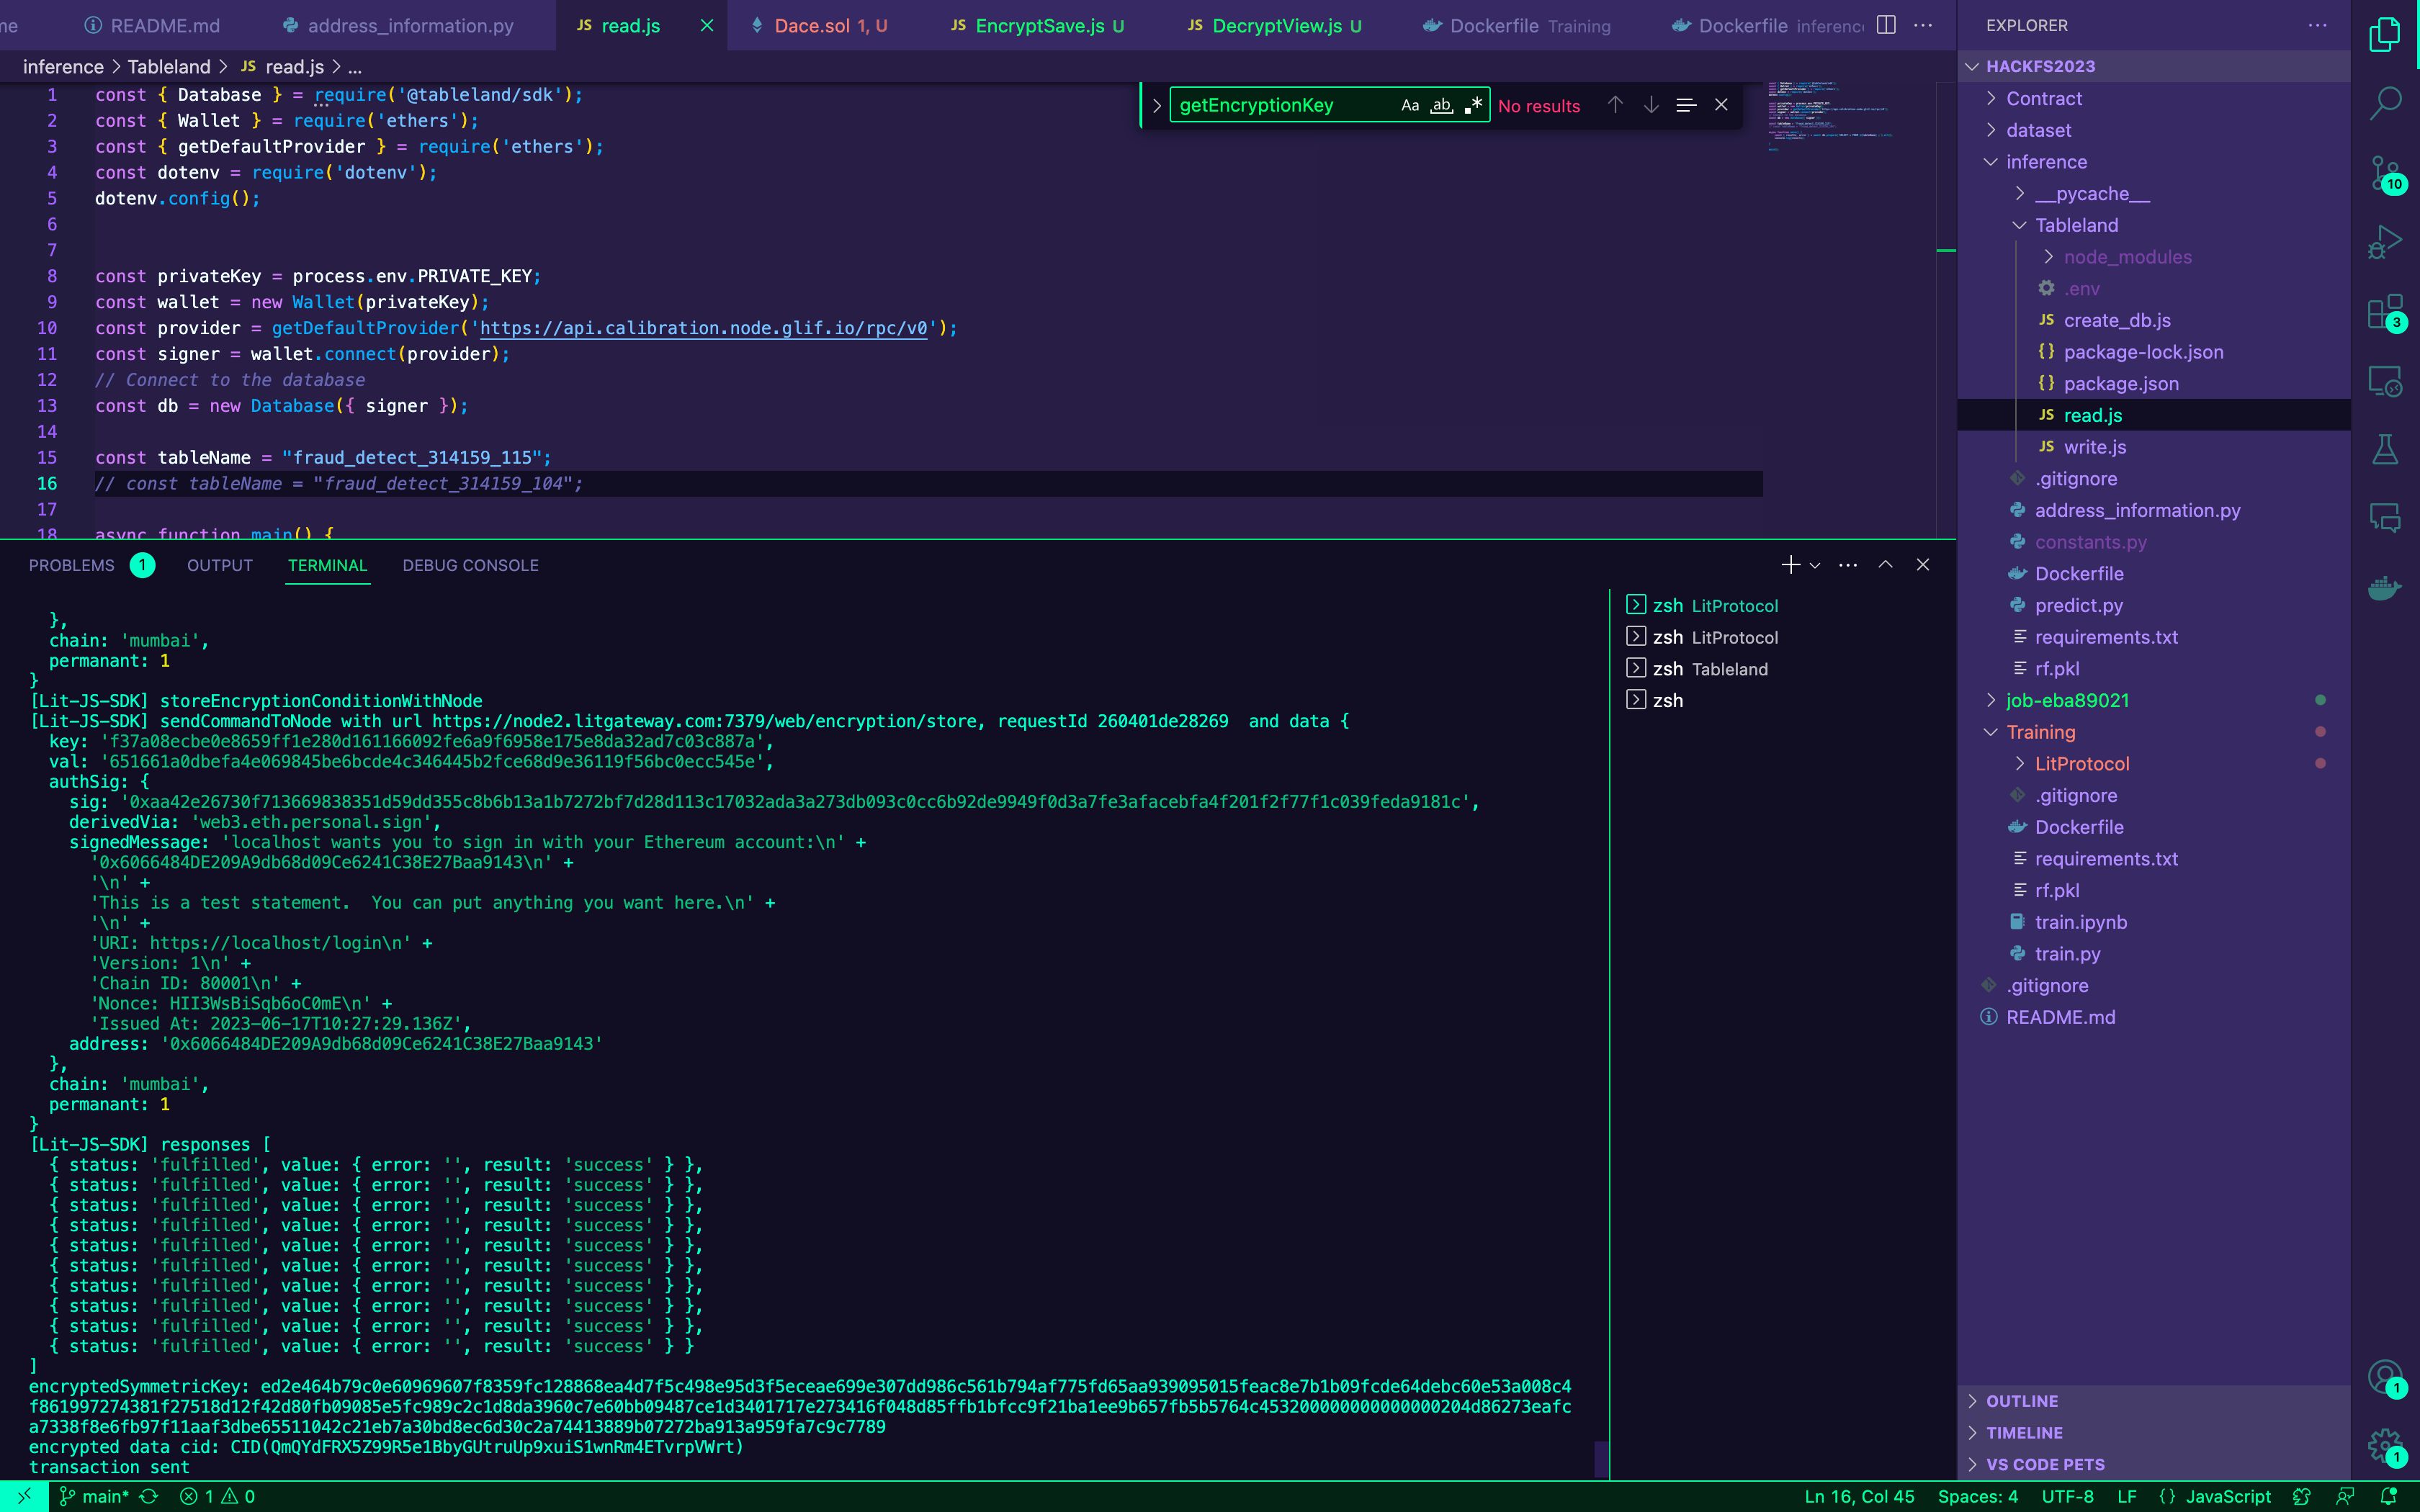2420x1512 pixels.
Task: Open the new terminal launch profile dropdown
Action: (x=1815, y=565)
